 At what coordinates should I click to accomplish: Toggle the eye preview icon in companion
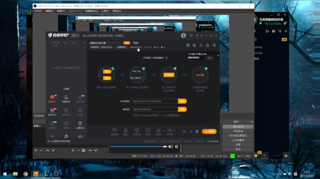pos(191,132)
